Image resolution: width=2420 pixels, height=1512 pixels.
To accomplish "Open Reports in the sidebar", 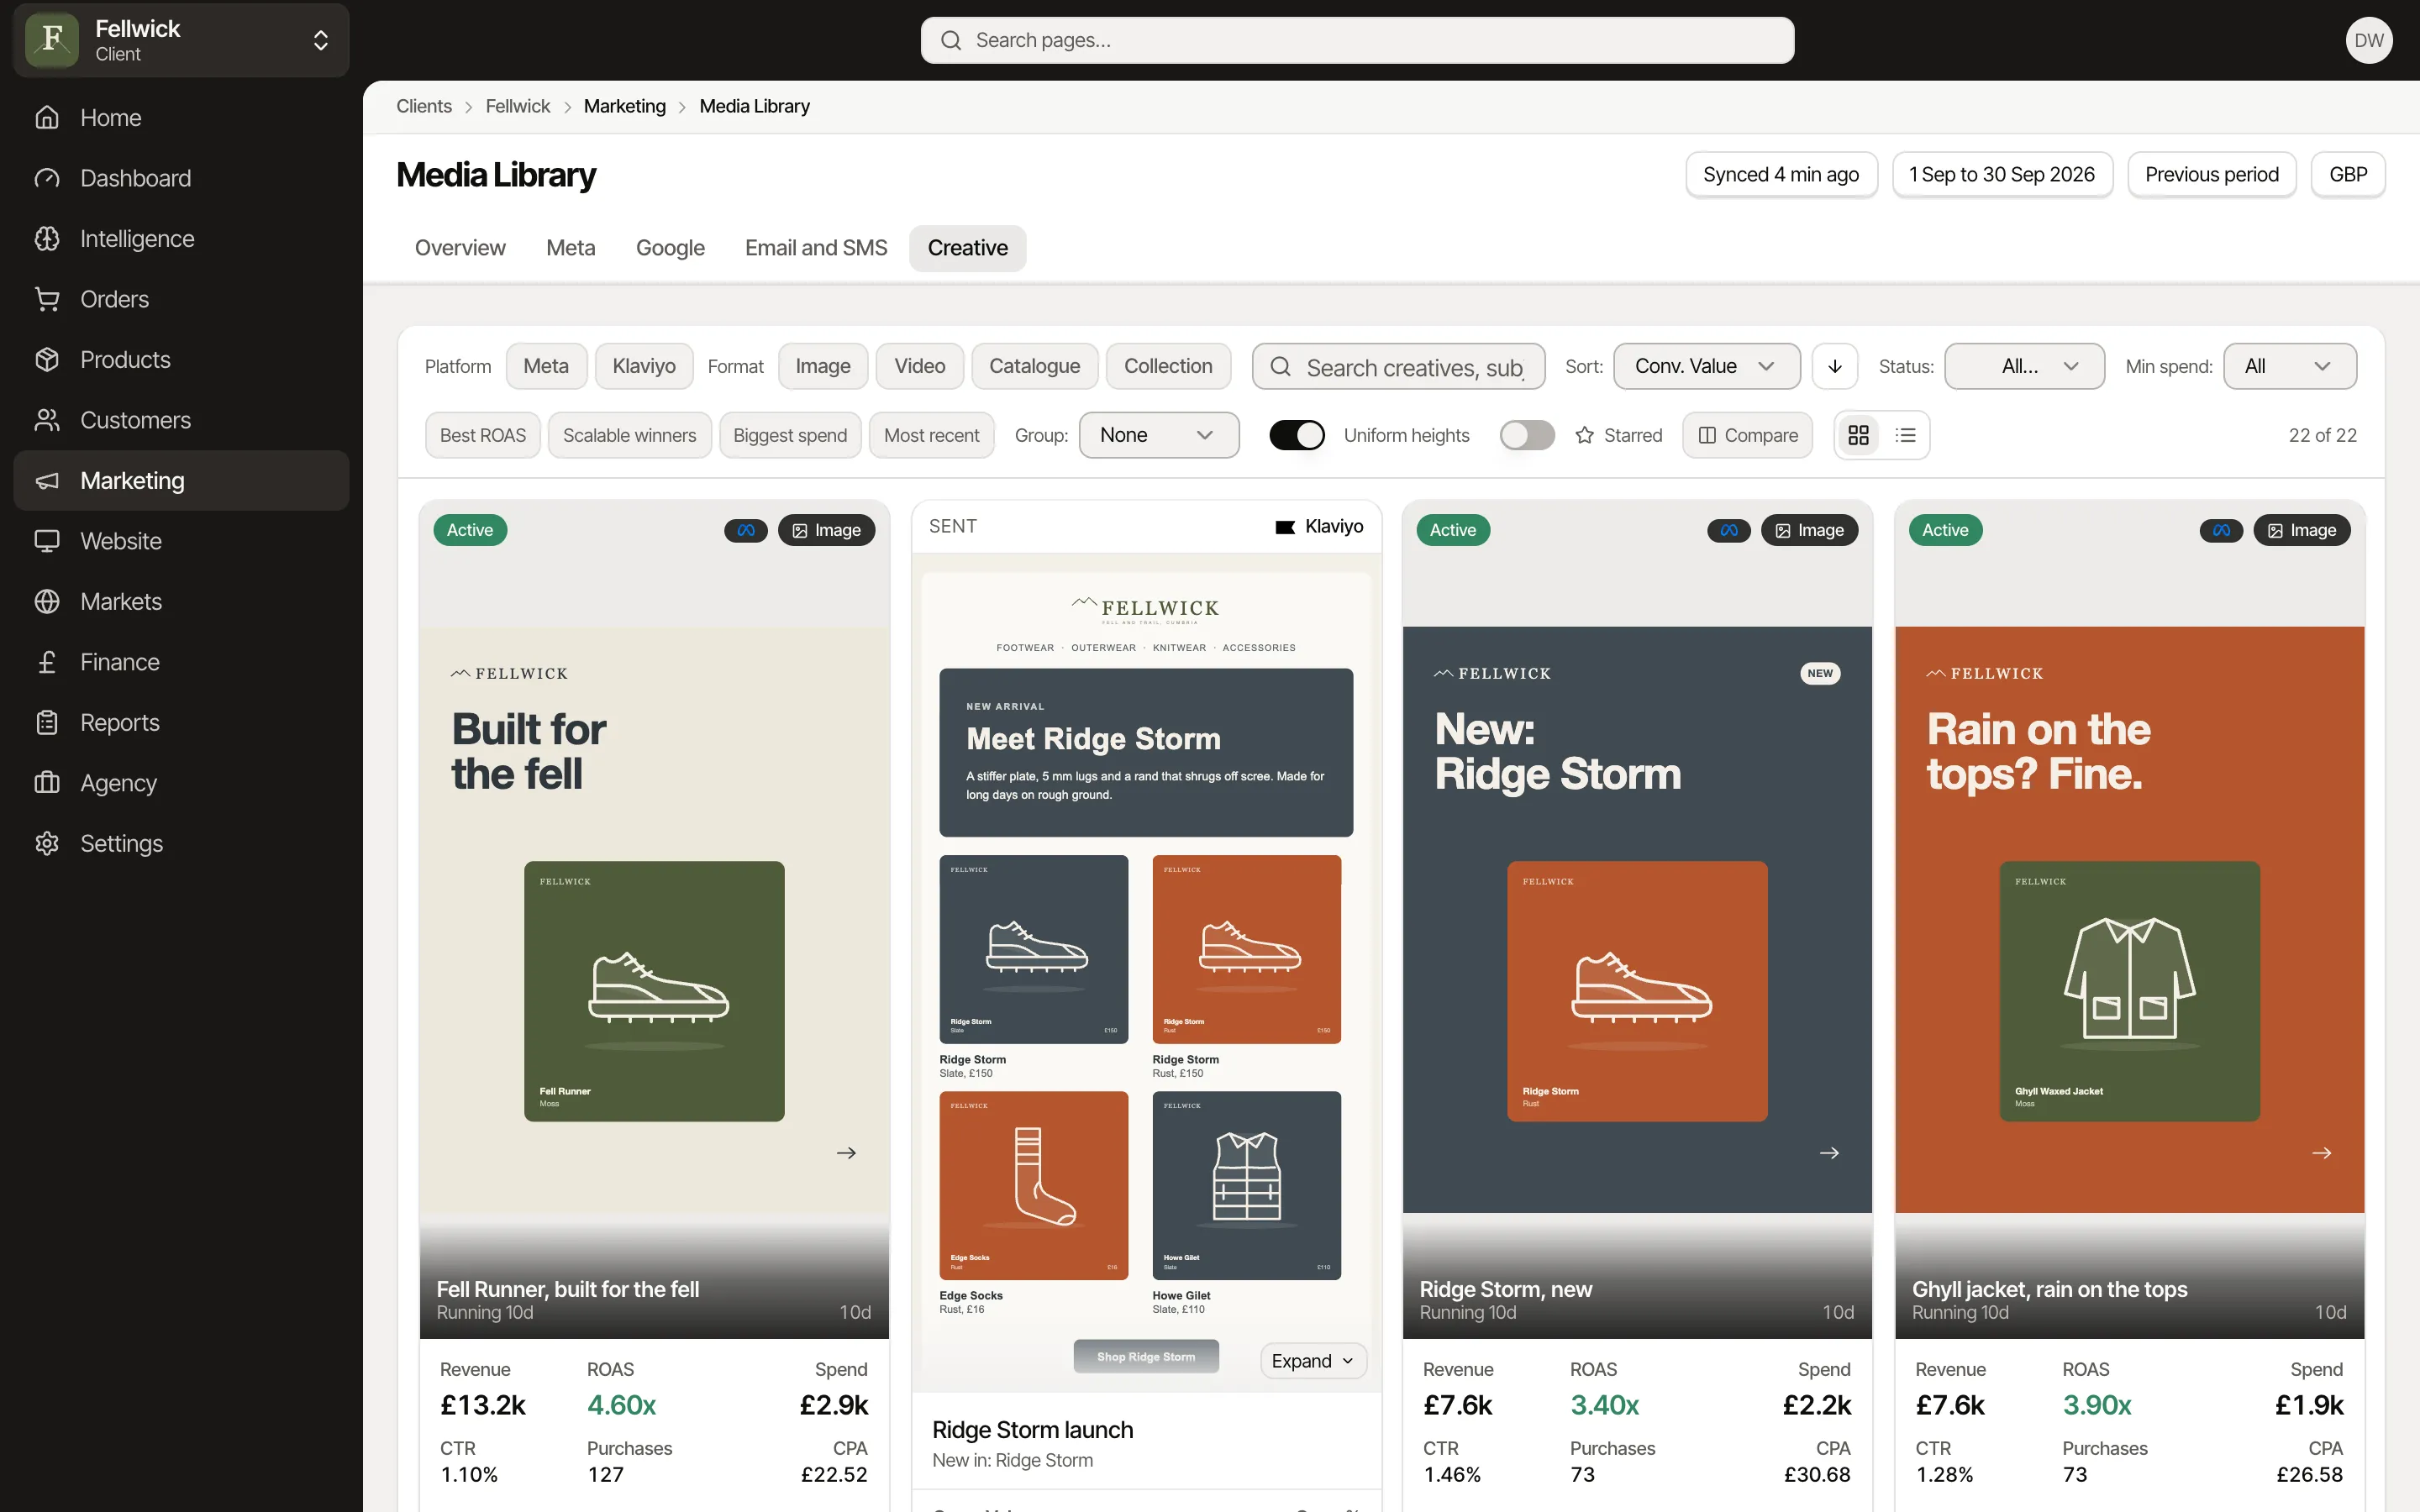I will [181, 723].
